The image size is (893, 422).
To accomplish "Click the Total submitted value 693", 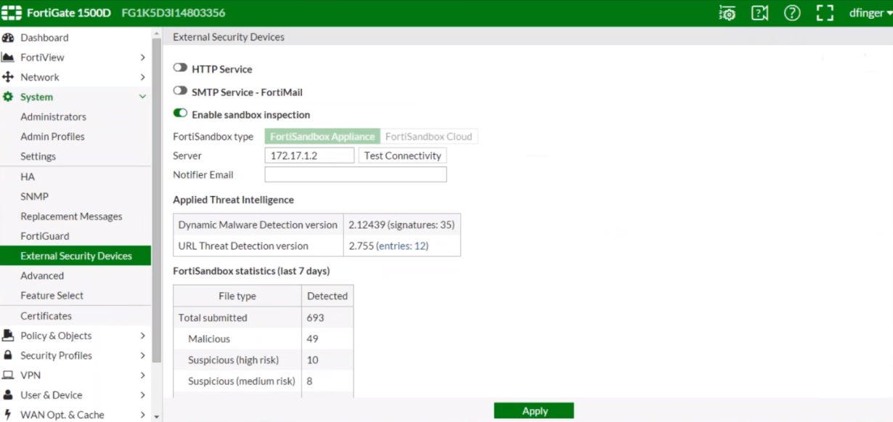I will coord(315,317).
